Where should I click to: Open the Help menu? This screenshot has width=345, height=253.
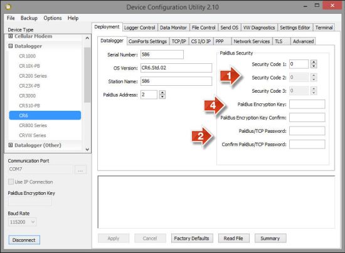pyautogui.click(x=73, y=18)
